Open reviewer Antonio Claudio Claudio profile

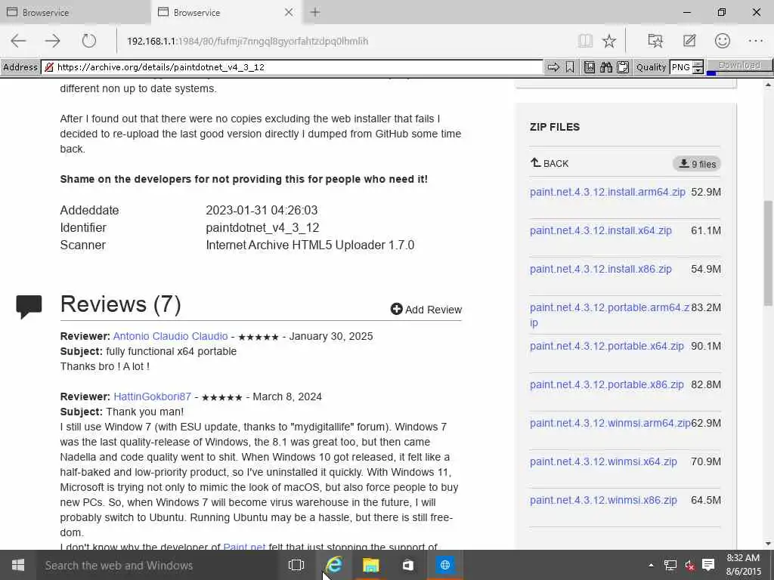(170, 336)
